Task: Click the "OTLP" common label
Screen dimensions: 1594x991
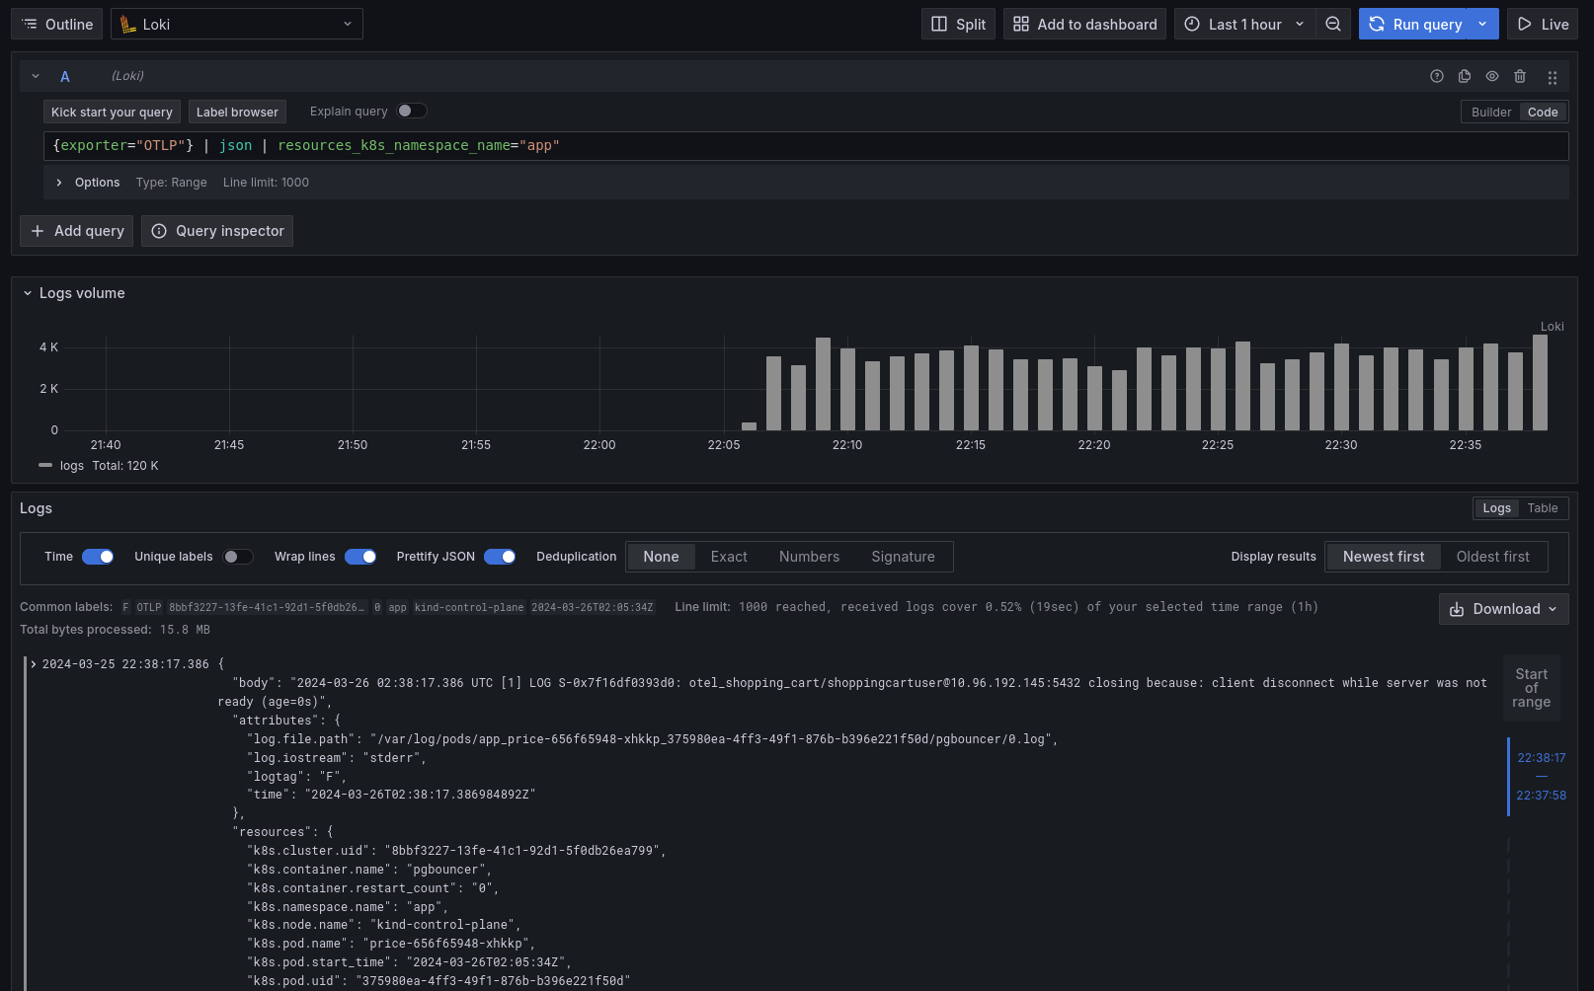Action: [x=149, y=607]
